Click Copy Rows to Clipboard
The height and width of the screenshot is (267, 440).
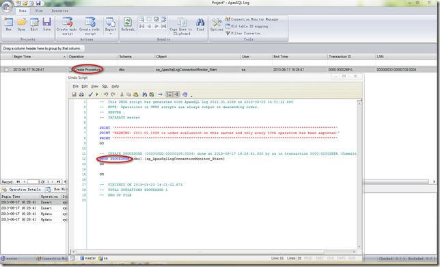(x=181, y=26)
